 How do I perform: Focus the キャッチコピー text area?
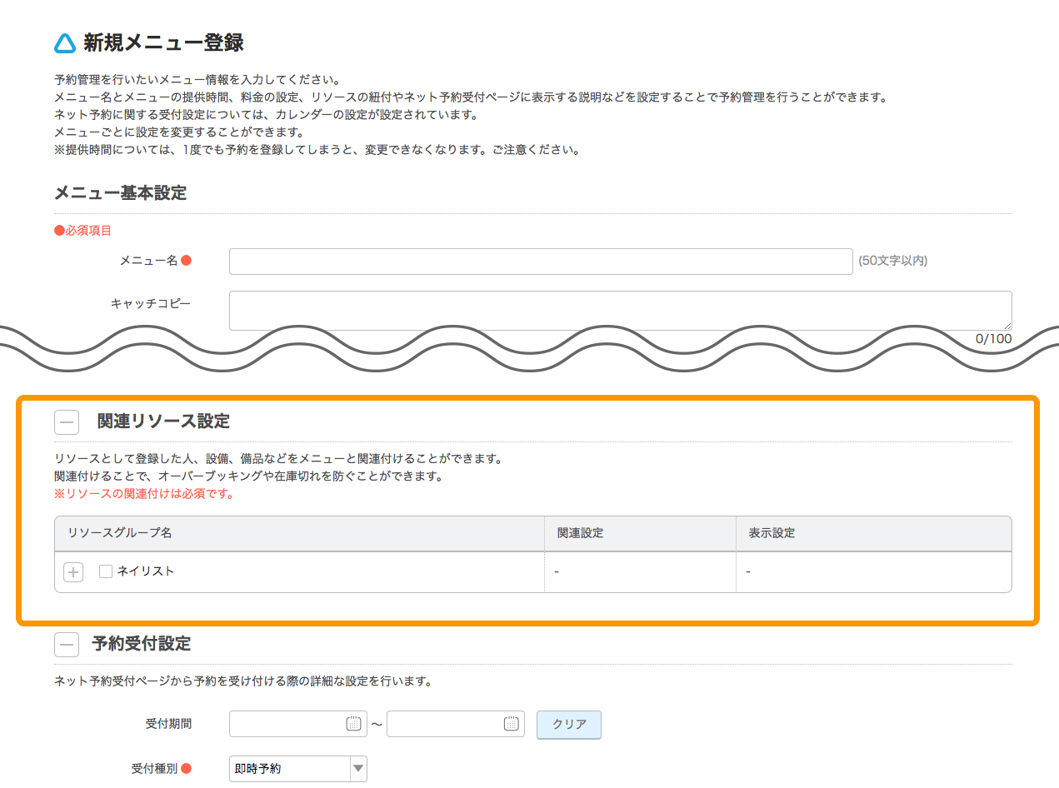[x=621, y=311]
